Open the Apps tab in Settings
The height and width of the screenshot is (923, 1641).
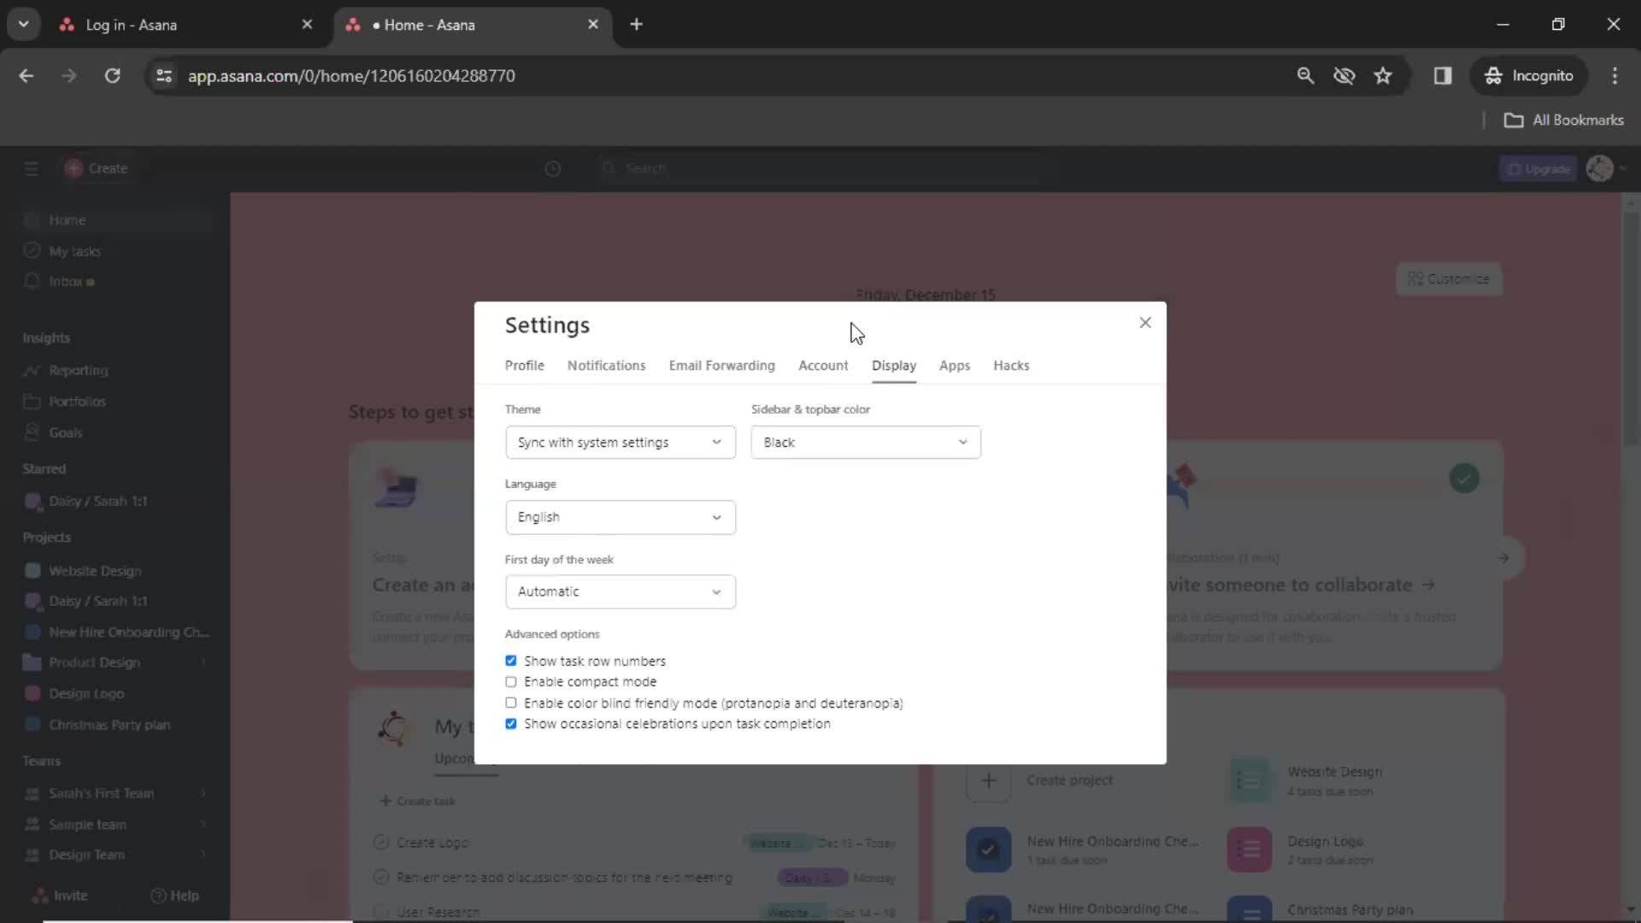click(x=954, y=365)
